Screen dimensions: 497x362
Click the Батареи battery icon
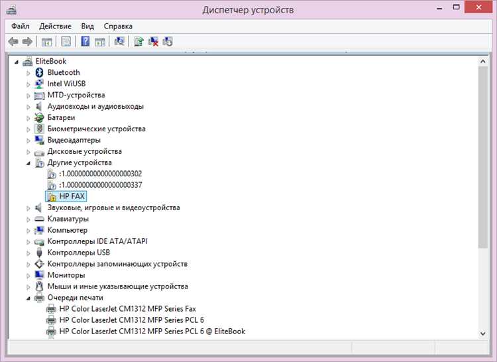[39, 117]
